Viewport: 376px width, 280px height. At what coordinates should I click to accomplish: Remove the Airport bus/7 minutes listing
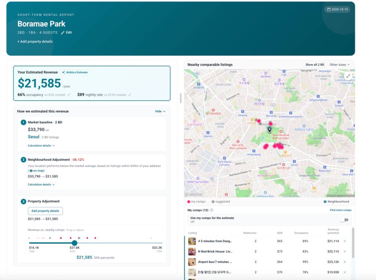344,262
